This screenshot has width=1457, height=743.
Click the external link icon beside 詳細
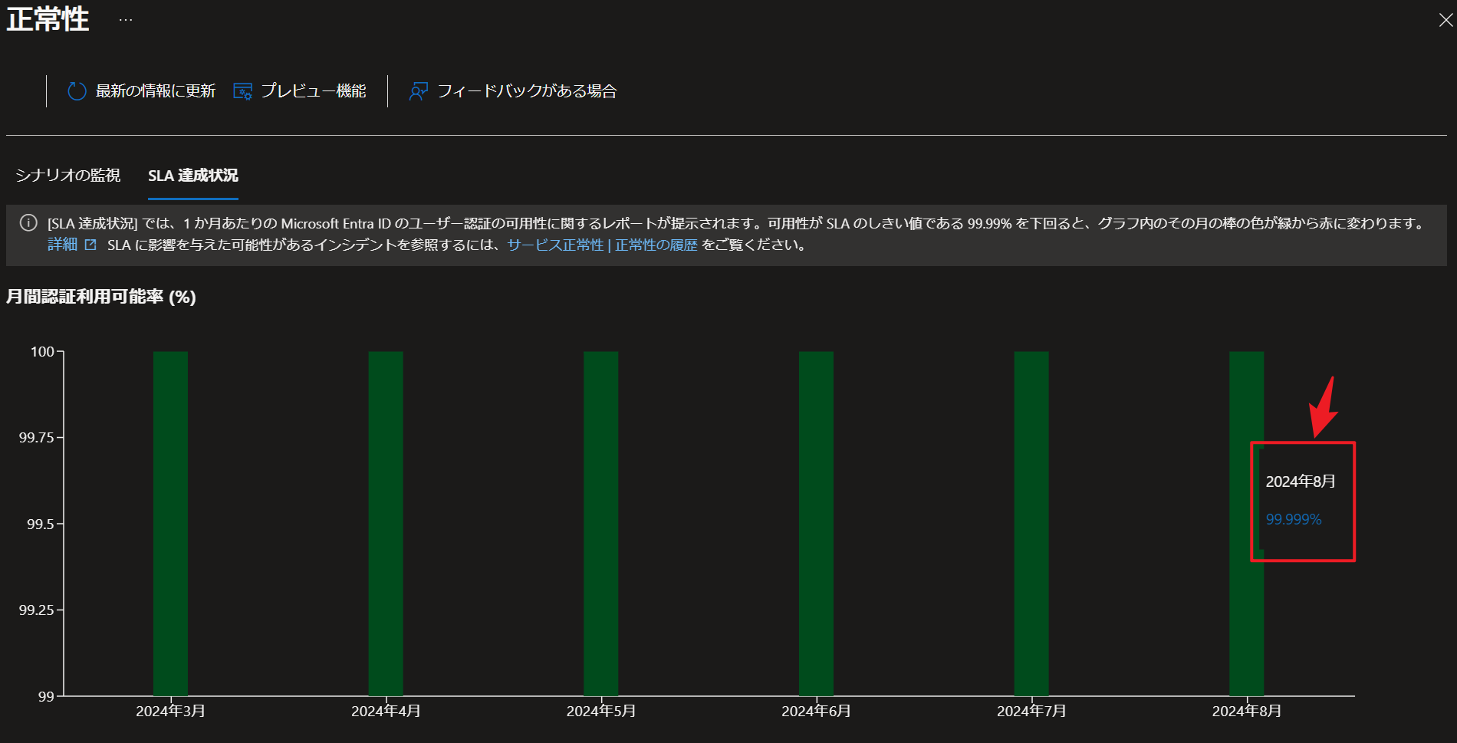tap(90, 245)
